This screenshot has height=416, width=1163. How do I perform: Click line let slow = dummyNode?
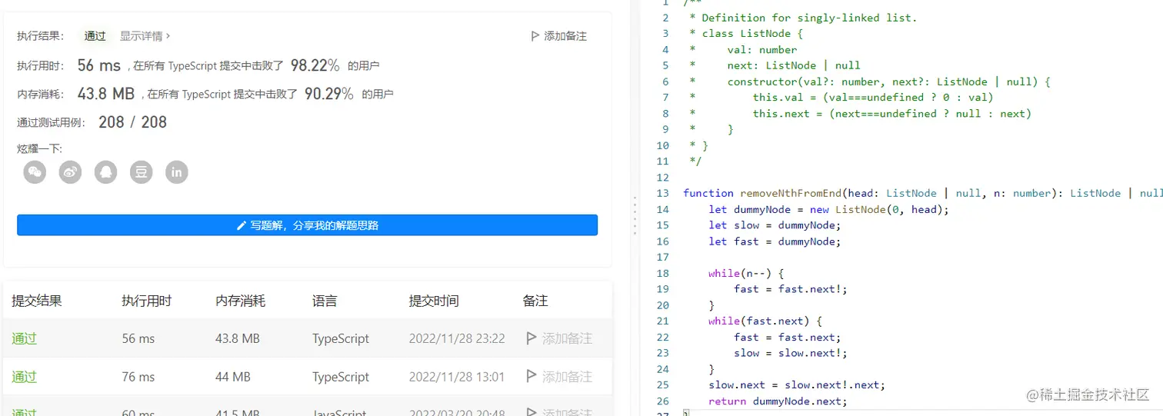[x=775, y=225]
